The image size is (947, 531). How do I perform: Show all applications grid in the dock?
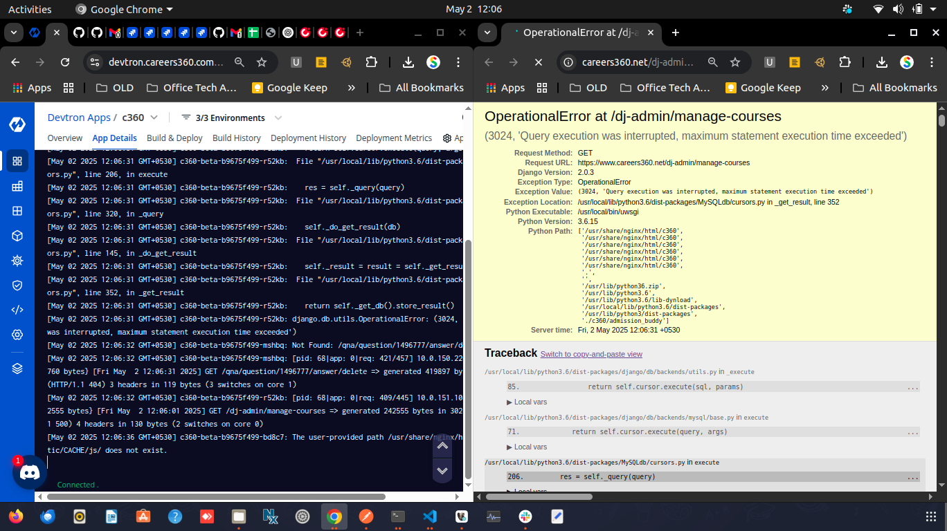point(931,516)
